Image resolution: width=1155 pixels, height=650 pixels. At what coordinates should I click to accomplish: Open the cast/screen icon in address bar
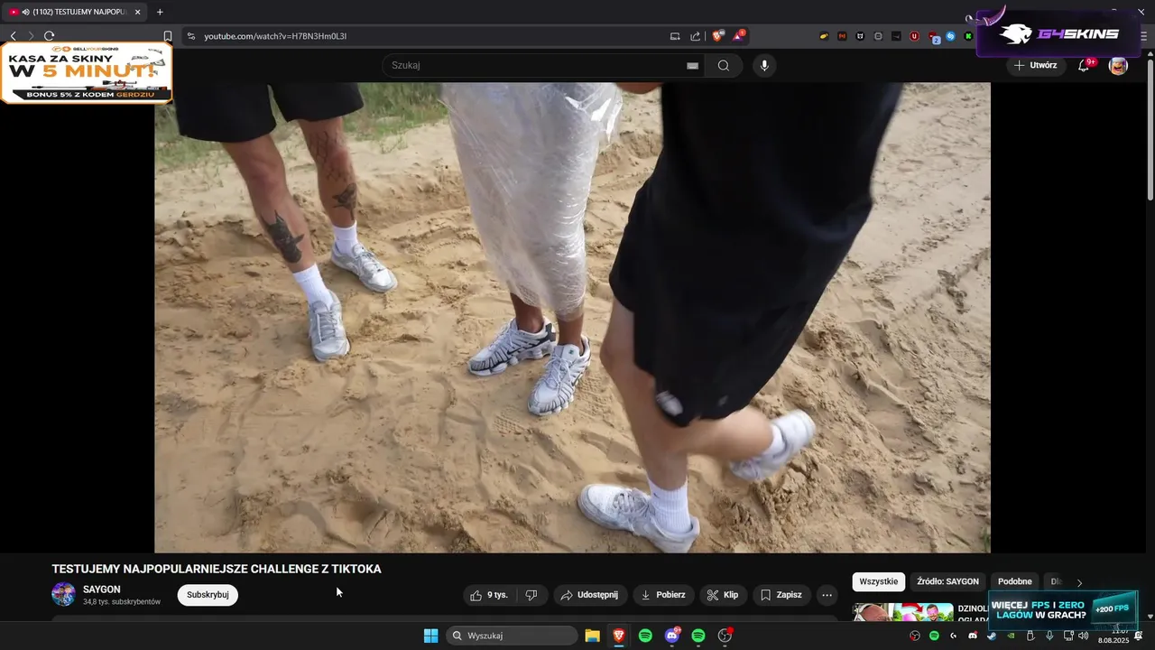coord(675,36)
